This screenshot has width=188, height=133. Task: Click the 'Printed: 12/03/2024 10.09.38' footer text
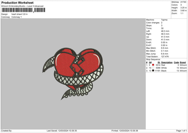(125, 131)
